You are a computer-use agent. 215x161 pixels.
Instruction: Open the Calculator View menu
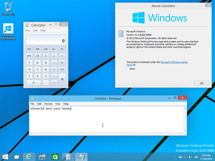tap(28, 31)
